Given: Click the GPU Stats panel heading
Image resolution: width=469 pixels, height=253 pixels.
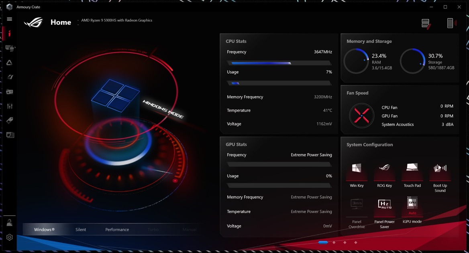Looking at the screenshot, I should (x=236, y=144).
